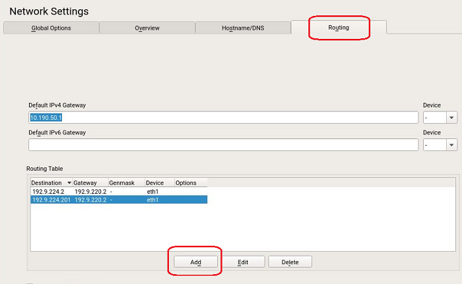Open the Overview tab
This screenshot has width=462, height=284.
147,28
